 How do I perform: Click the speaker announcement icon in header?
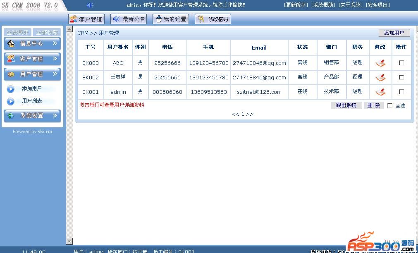click(x=90, y=5)
